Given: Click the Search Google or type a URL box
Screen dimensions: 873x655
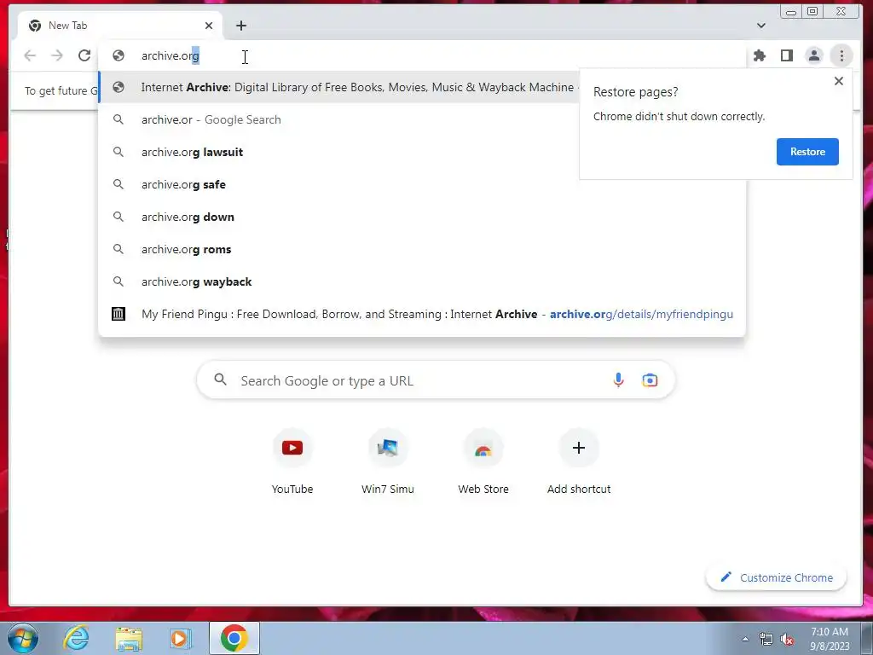Looking at the screenshot, I should pyautogui.click(x=436, y=380).
